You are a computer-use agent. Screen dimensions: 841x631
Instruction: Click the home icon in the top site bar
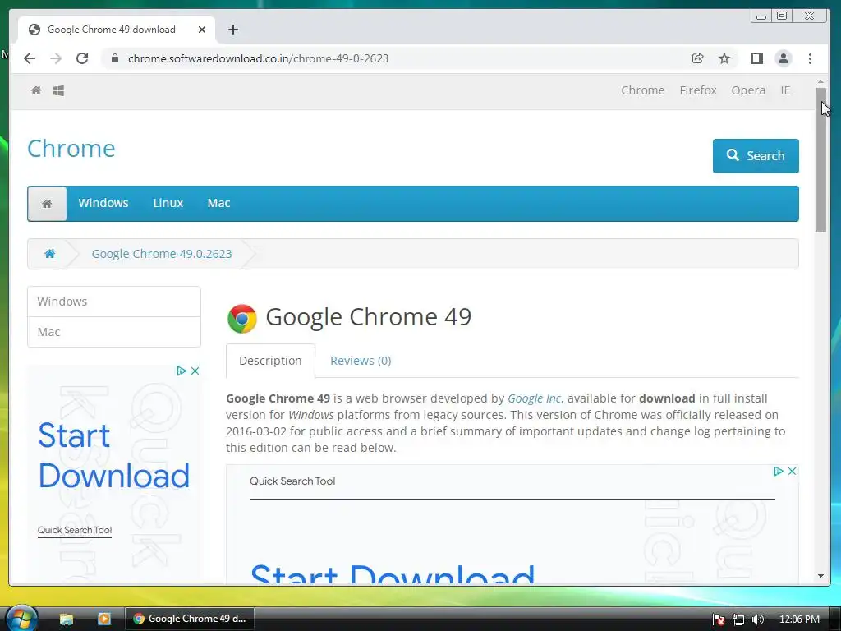pos(36,90)
